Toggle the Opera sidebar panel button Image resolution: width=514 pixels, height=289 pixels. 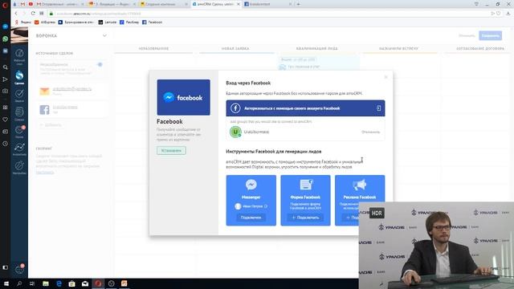pyautogui.click(x=6, y=267)
